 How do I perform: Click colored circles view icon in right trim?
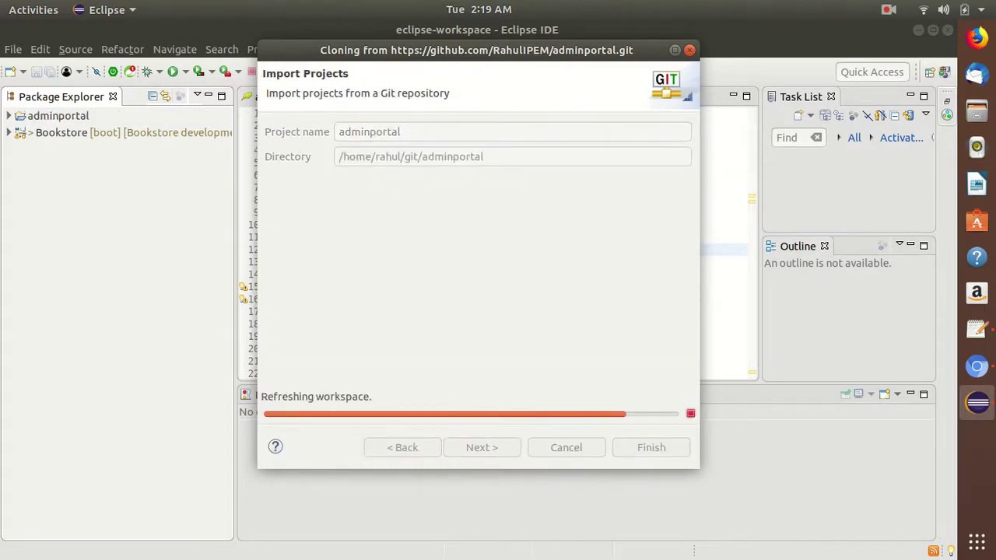pos(947,114)
